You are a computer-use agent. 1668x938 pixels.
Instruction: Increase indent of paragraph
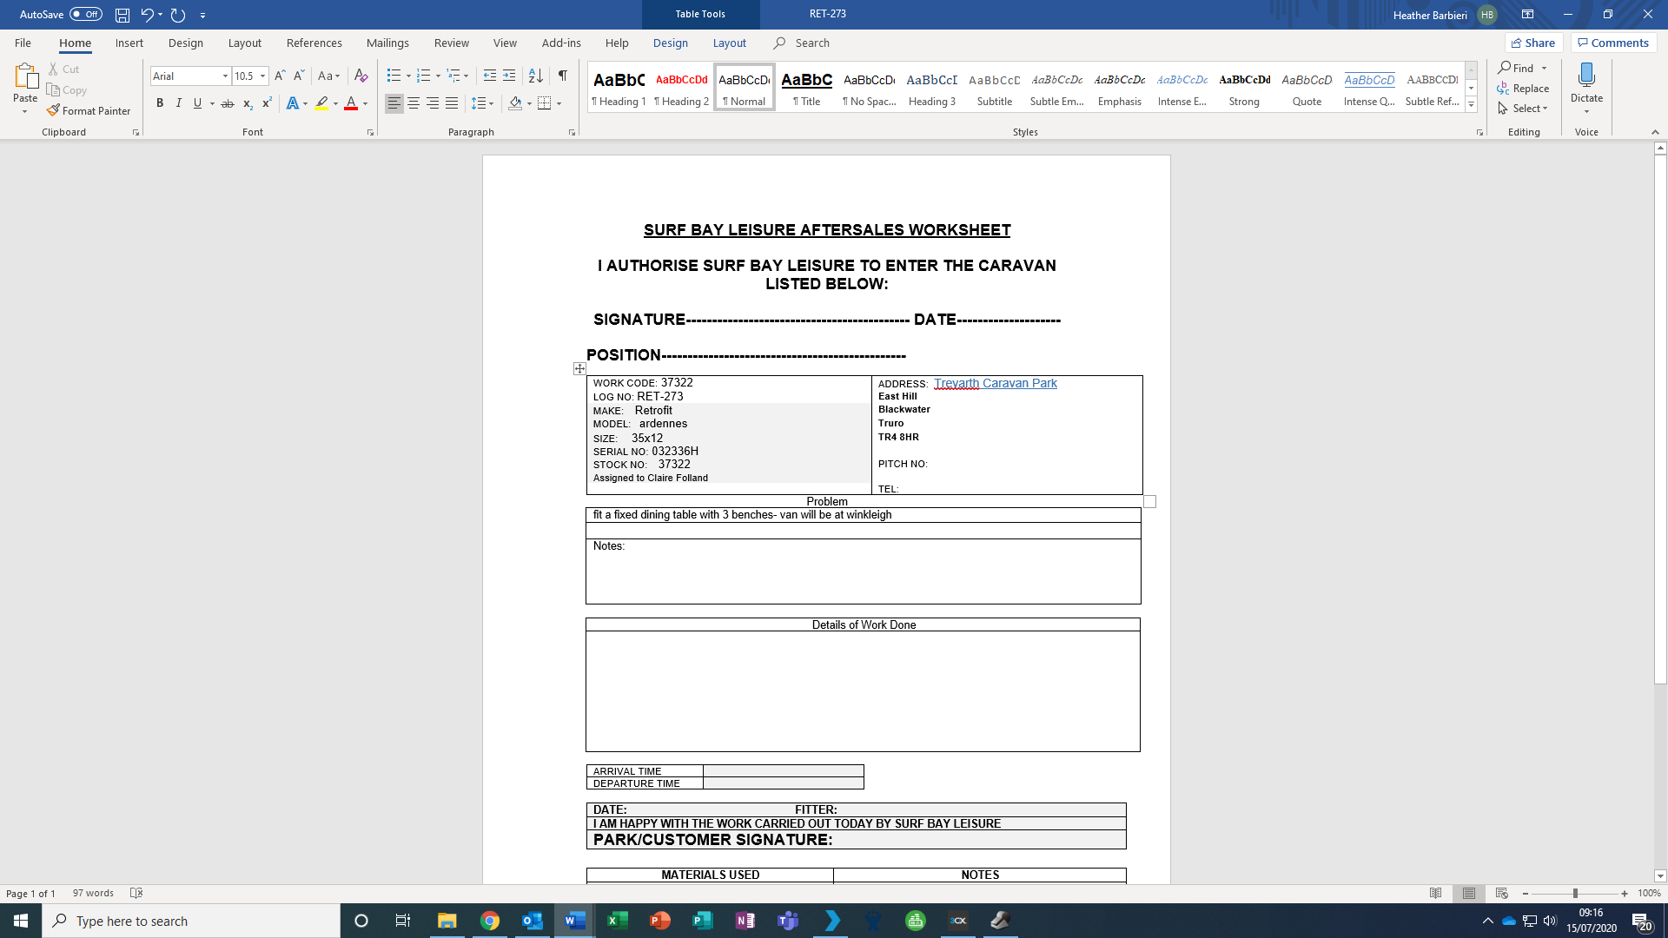(509, 76)
